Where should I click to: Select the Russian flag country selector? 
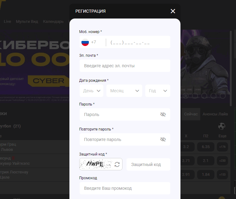[x=85, y=42]
